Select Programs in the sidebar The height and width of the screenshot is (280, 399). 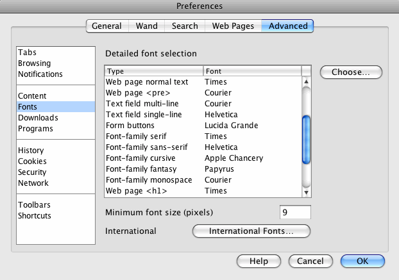(56, 129)
